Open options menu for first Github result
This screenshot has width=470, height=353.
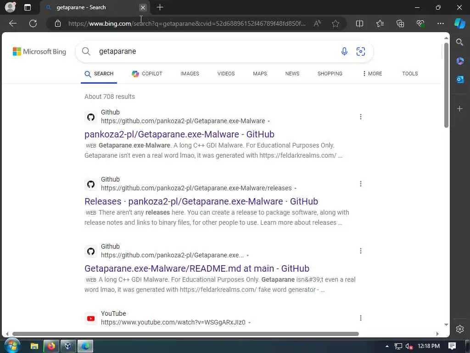pos(361,116)
